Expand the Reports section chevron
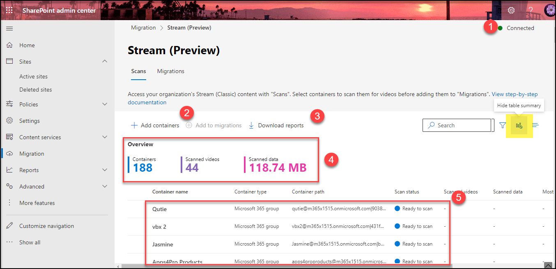The image size is (556, 269). click(x=105, y=170)
